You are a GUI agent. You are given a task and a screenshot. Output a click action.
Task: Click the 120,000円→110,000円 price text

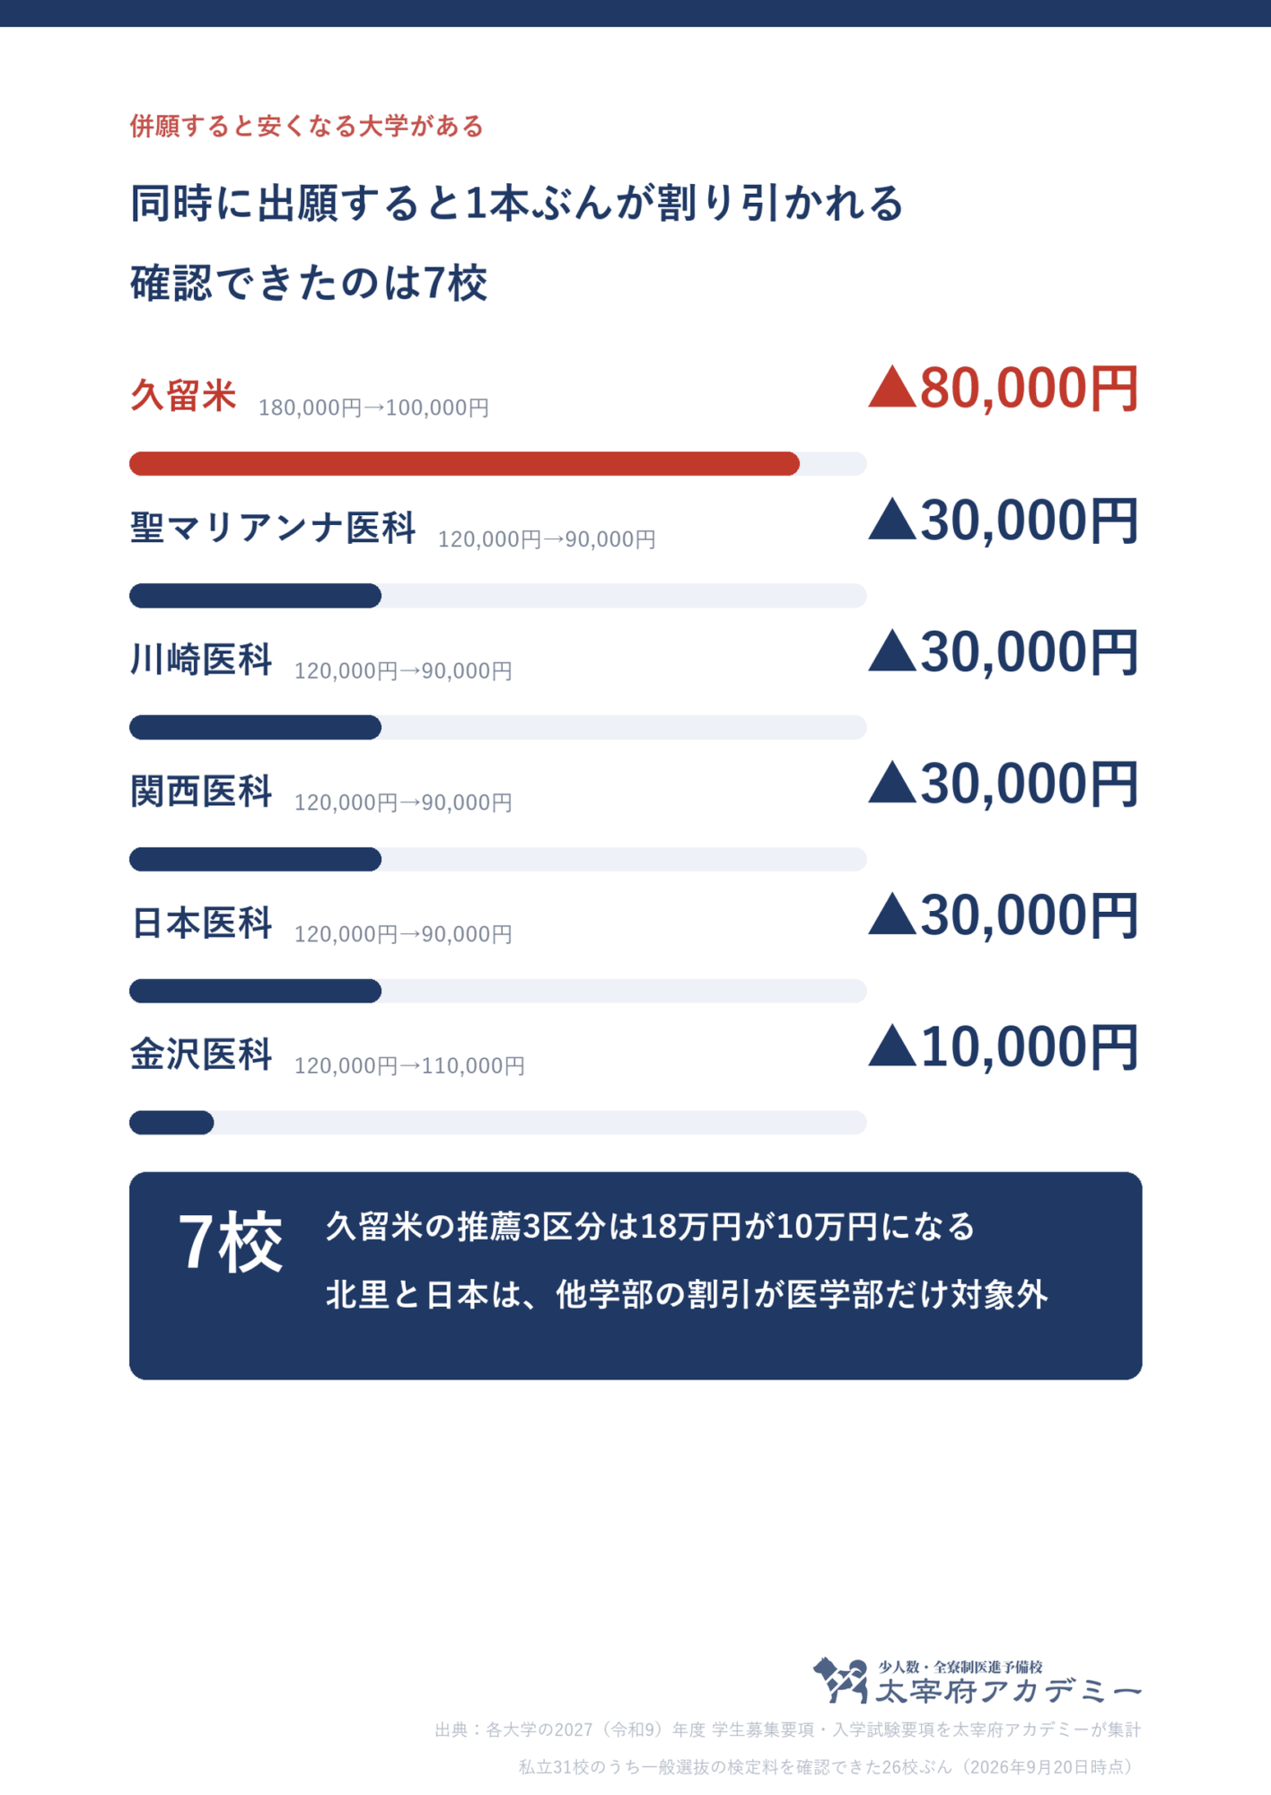click(409, 1065)
